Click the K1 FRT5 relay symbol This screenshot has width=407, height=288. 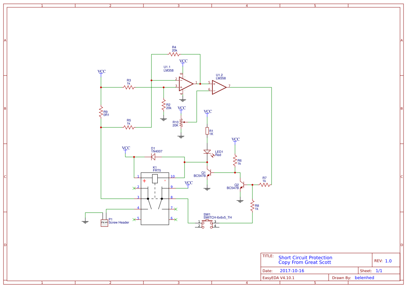154,178
